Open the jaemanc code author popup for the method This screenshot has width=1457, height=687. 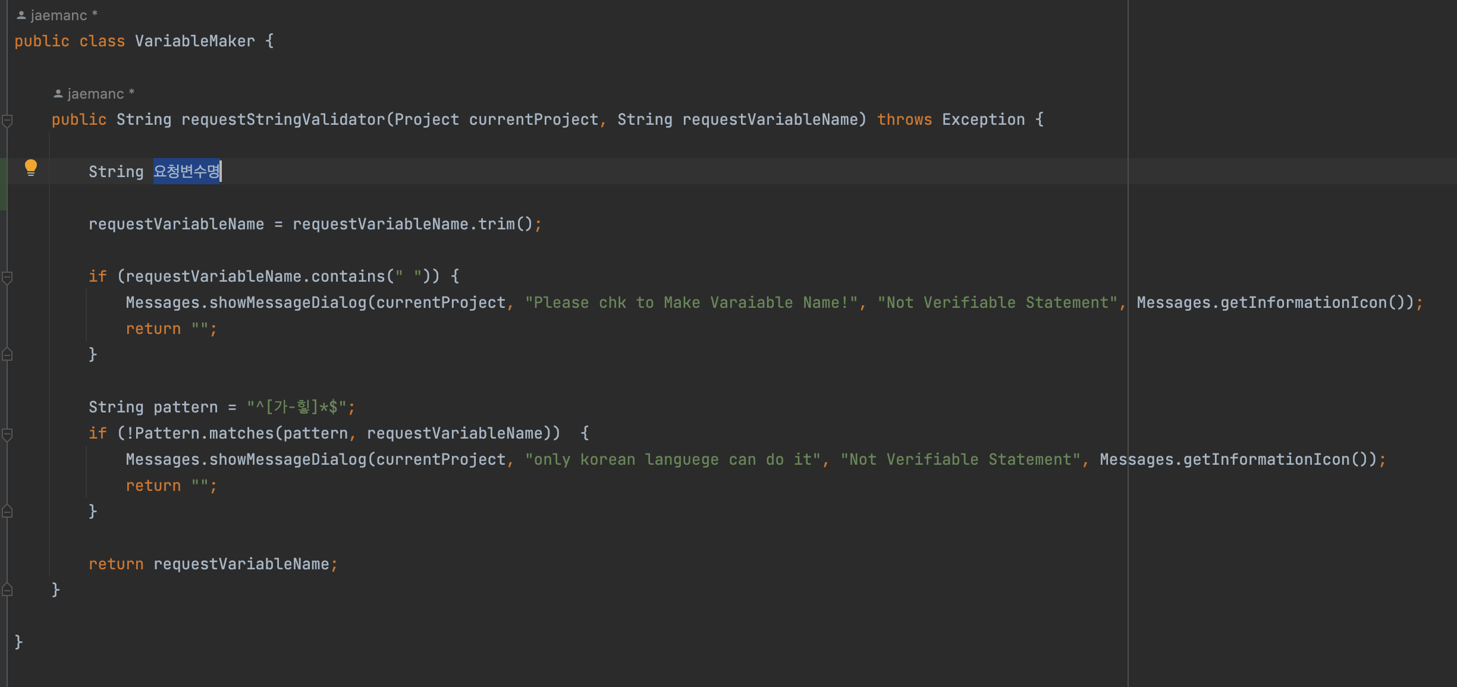(x=95, y=93)
